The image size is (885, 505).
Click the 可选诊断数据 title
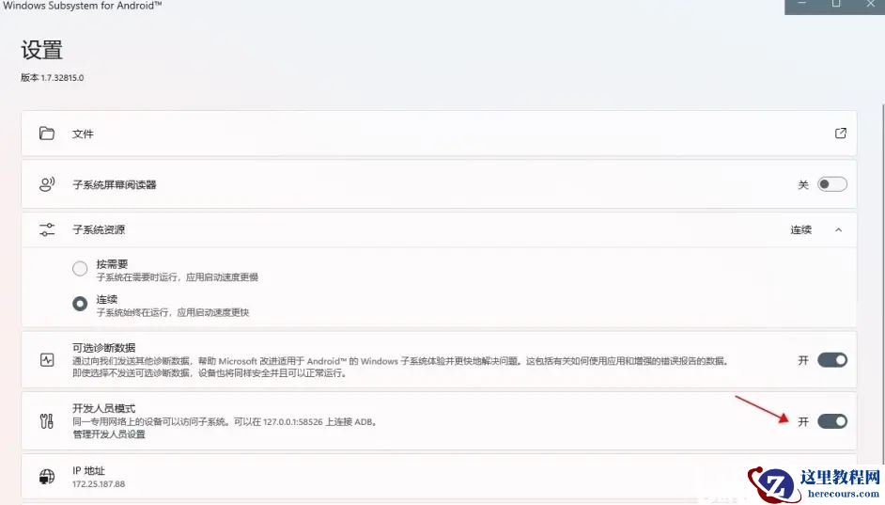[x=104, y=347]
